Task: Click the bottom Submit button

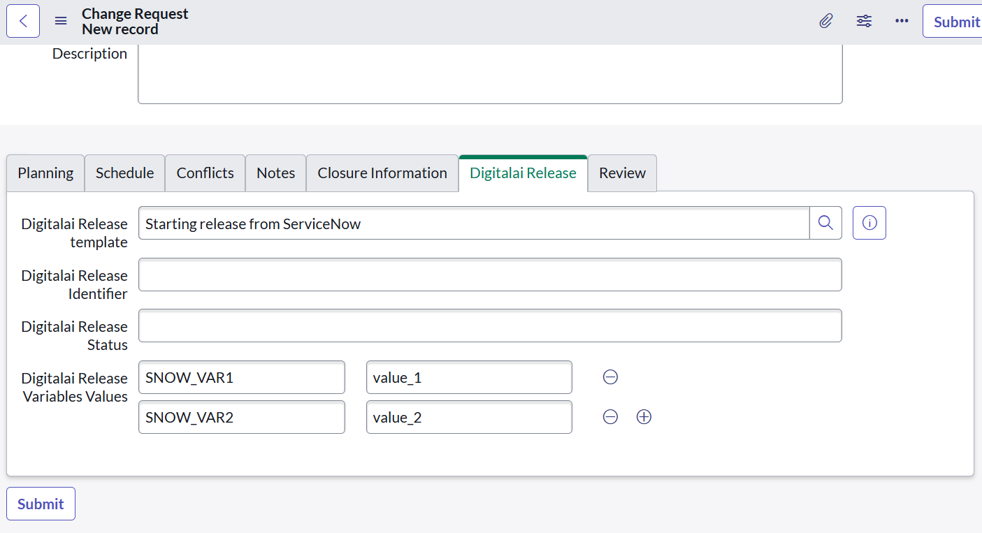Action: tap(41, 504)
